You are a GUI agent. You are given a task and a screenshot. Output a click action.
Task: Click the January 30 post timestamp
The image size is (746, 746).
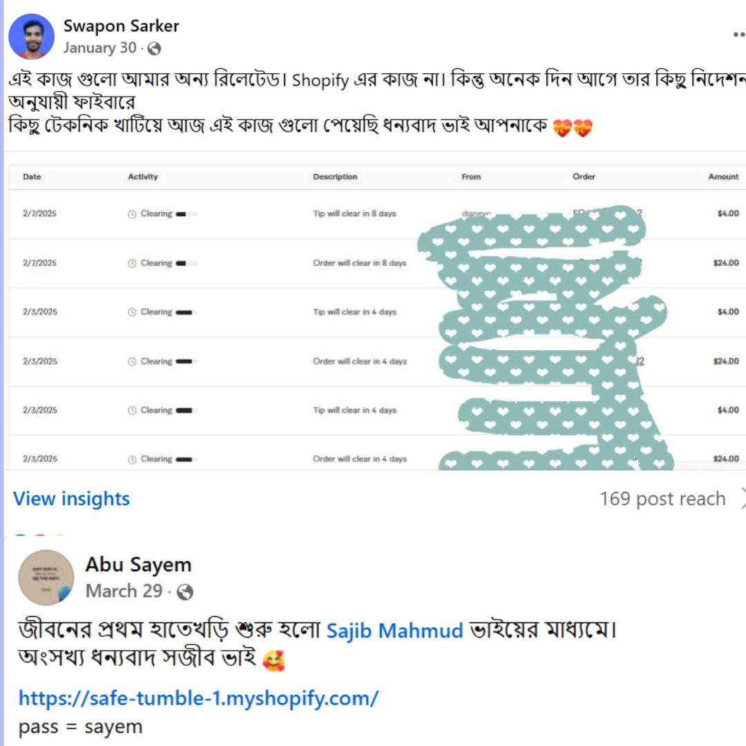100,48
